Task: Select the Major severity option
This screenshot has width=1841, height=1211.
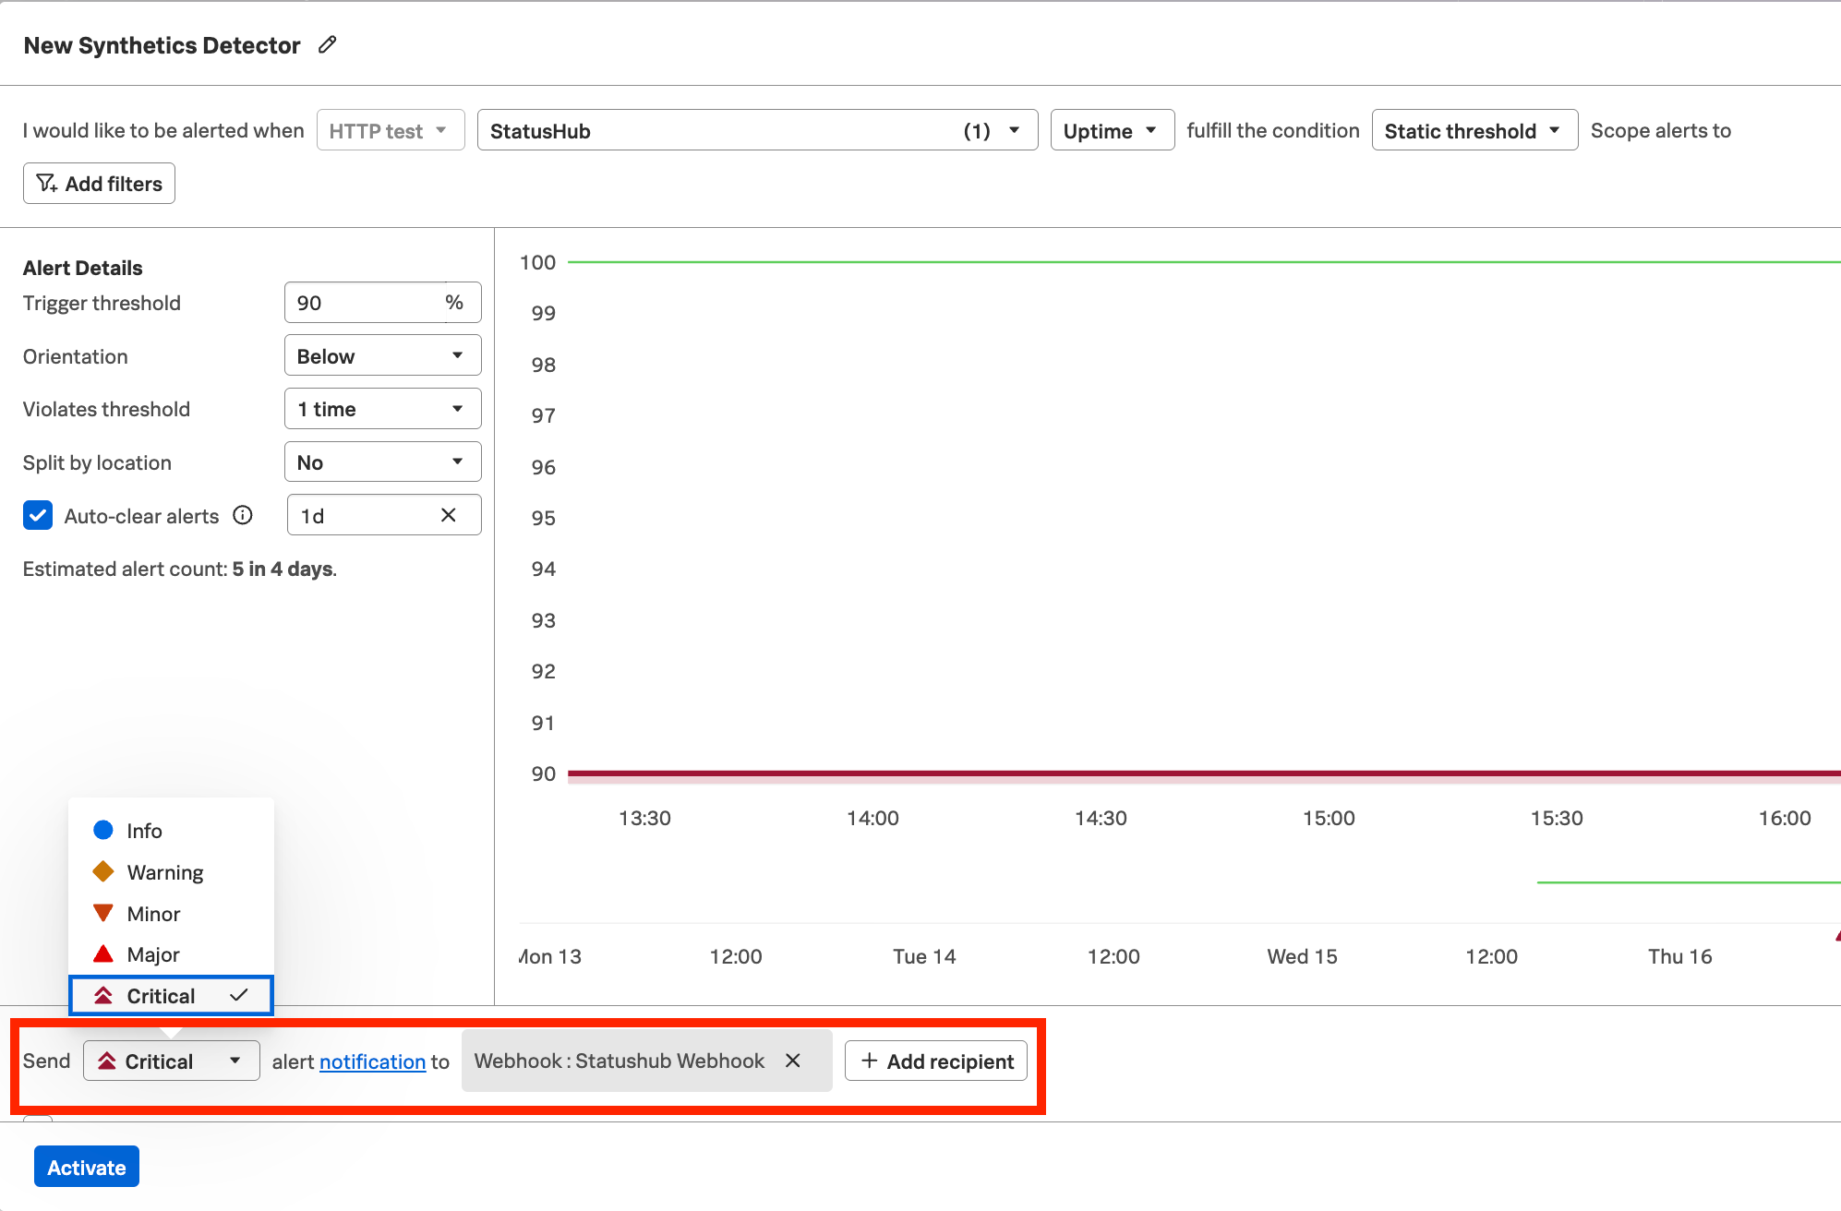Action: (153, 954)
